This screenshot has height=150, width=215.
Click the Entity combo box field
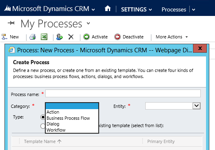[x=173, y=106]
